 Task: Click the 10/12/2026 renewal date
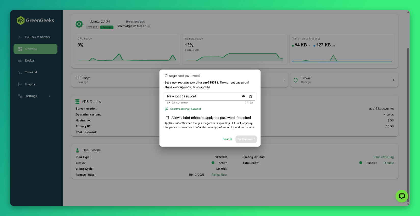coord(196,175)
